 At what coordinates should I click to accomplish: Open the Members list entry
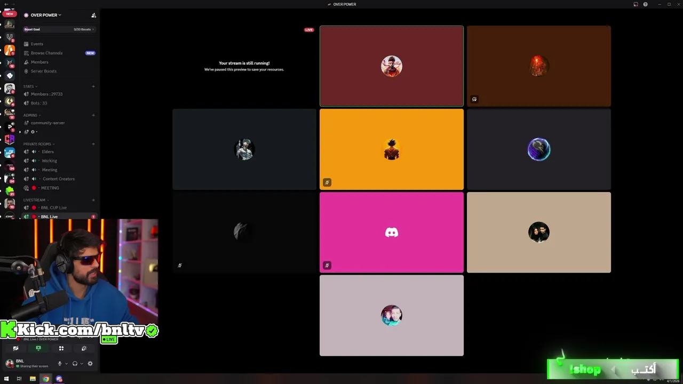59,62
